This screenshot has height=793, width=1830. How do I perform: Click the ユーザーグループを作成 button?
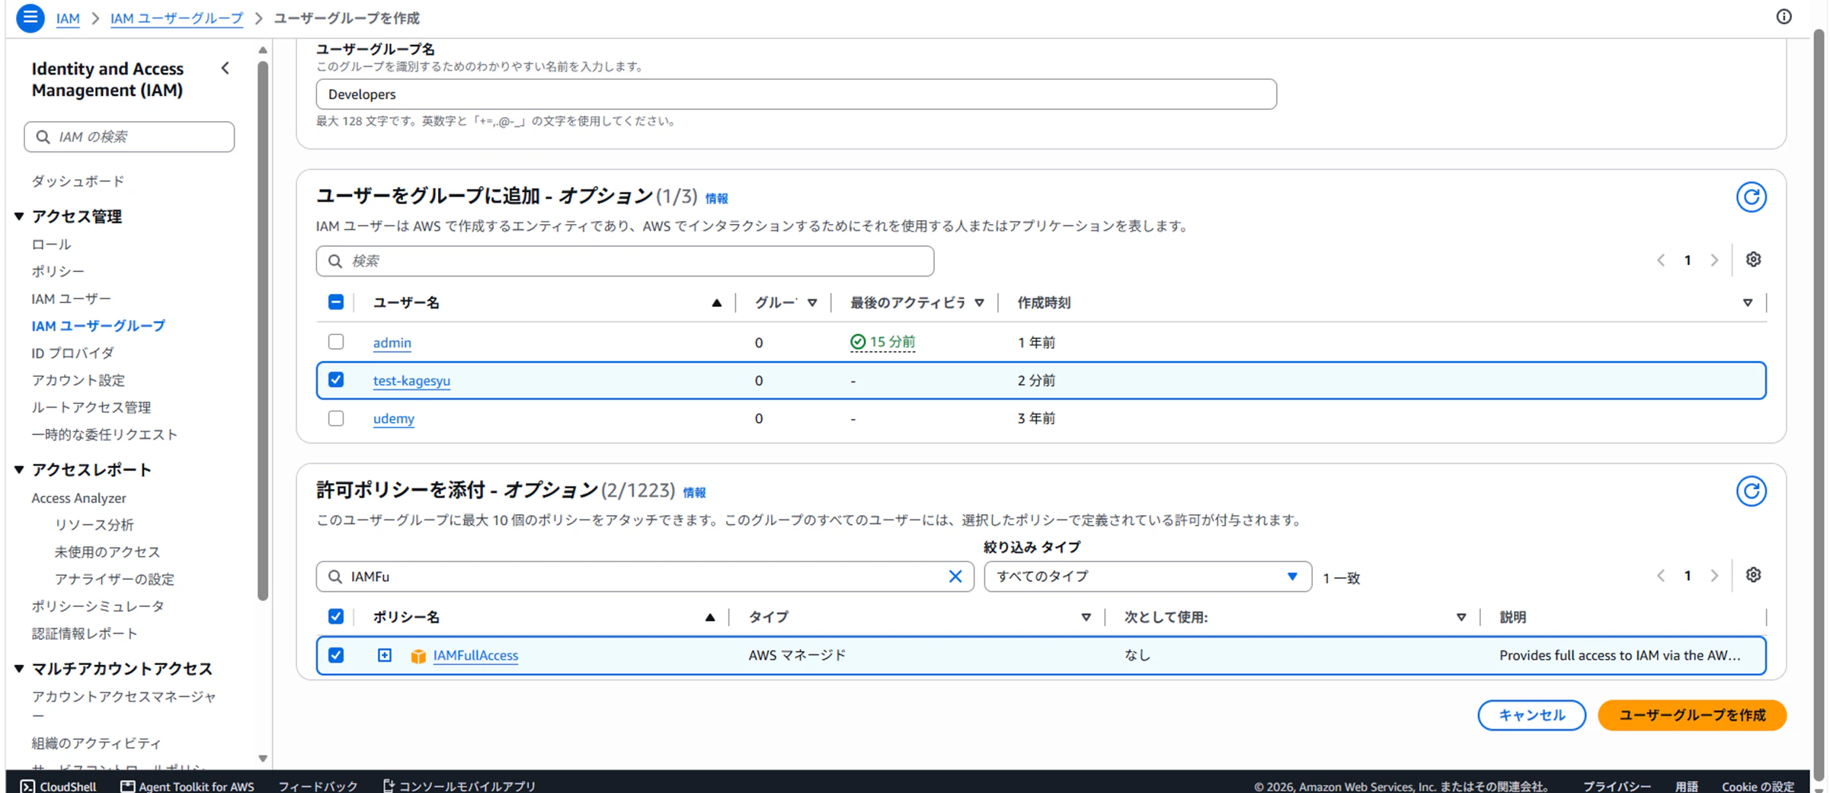(x=1691, y=715)
